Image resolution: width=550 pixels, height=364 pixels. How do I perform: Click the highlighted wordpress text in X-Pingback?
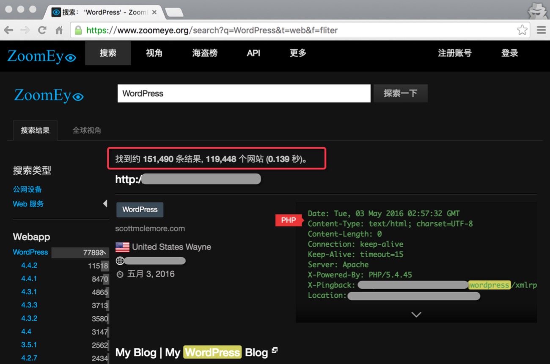[x=489, y=285]
